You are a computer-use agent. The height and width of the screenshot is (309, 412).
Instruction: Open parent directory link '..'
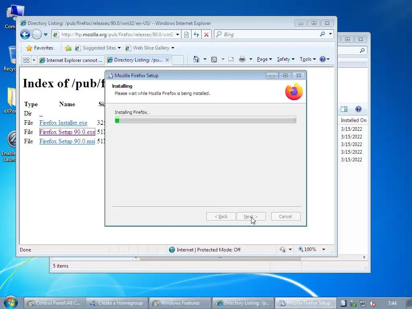point(41,113)
